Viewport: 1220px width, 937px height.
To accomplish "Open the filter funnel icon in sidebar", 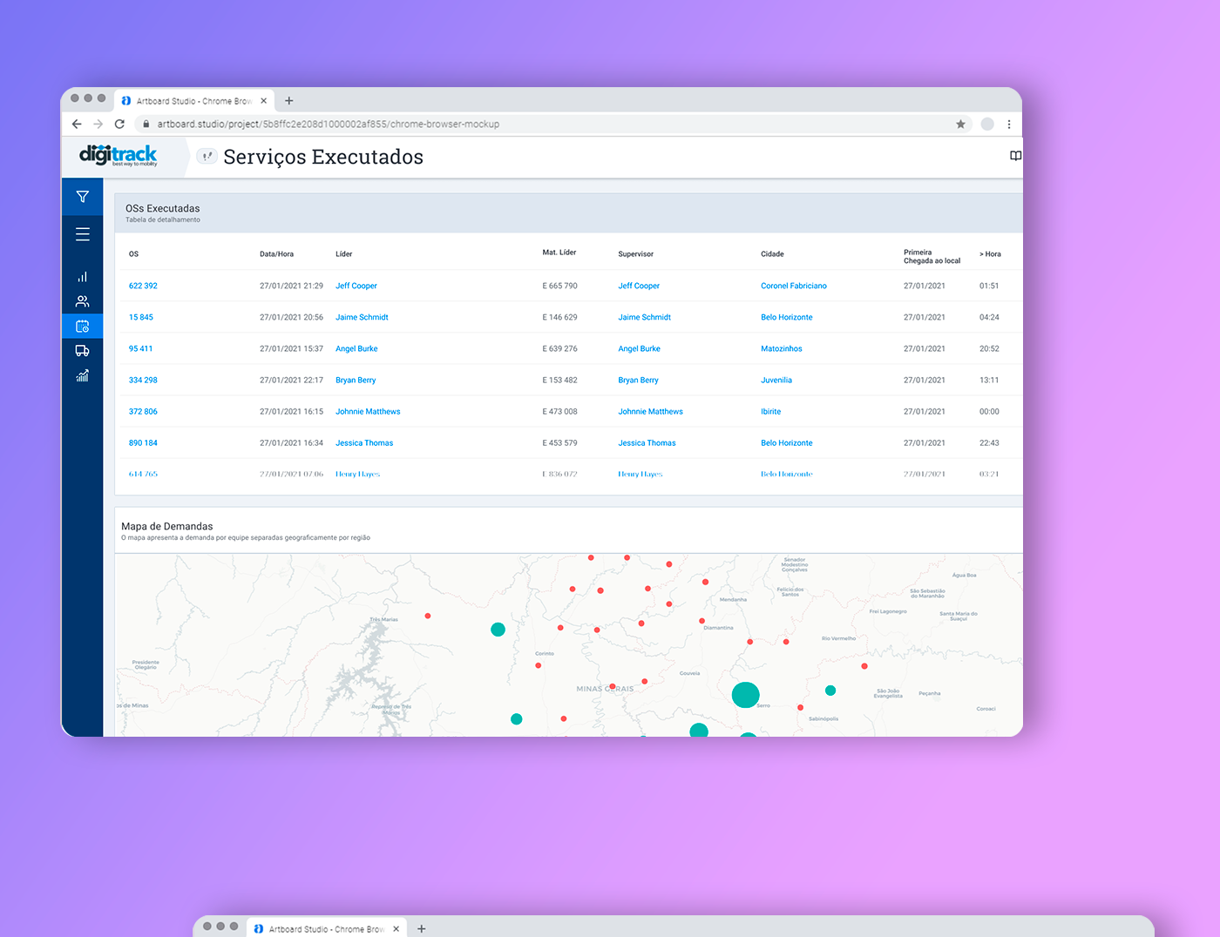I will pos(82,197).
